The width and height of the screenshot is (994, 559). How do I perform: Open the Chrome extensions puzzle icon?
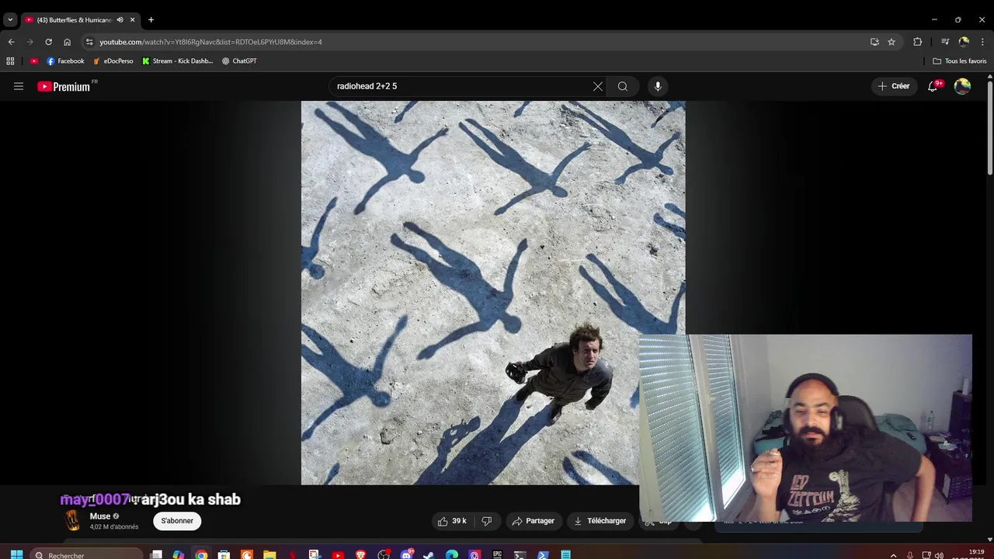click(917, 42)
